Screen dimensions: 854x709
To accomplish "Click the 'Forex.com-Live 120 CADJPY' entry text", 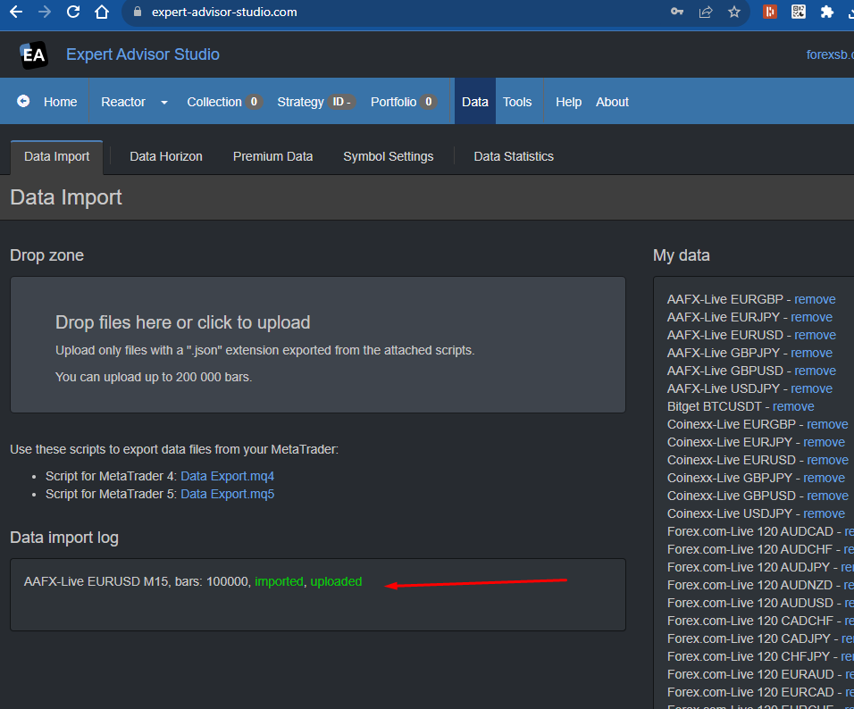I will coord(749,638).
